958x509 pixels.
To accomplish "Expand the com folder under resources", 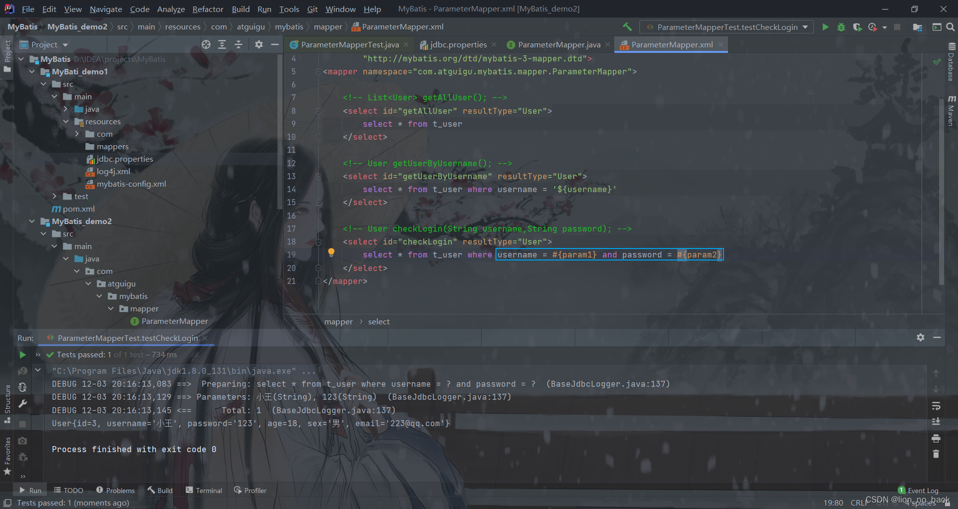I will [77, 134].
